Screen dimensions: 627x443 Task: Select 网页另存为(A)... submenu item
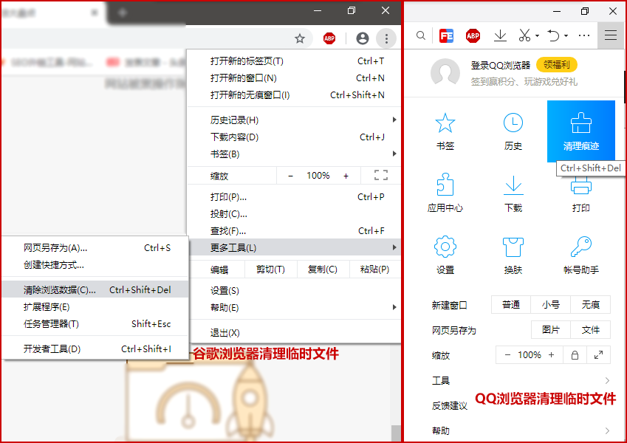click(x=95, y=248)
